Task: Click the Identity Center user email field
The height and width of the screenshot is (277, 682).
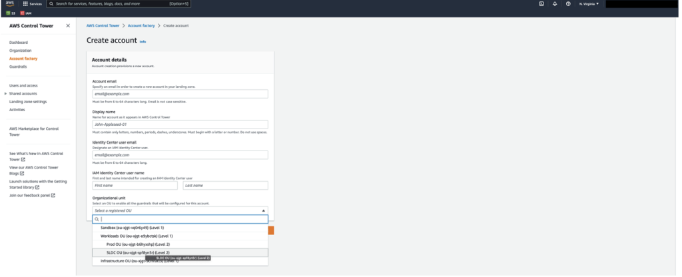Action: [180, 154]
